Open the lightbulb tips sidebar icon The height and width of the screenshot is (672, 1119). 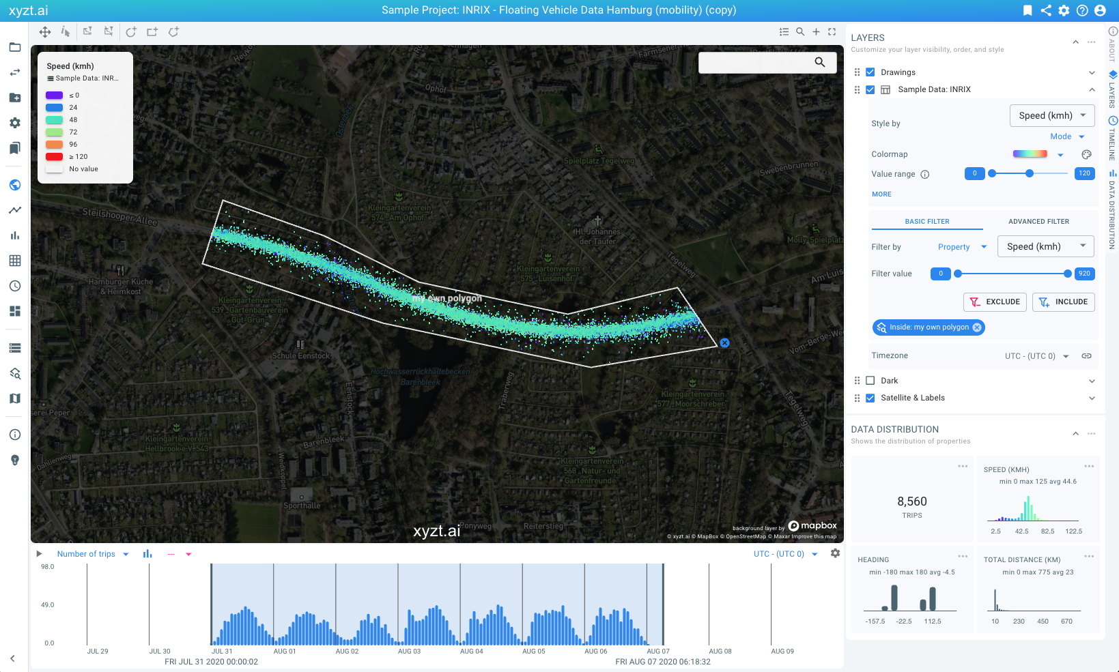[15, 460]
